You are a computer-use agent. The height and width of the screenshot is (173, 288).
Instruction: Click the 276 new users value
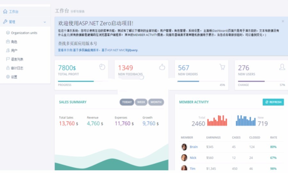244,68
